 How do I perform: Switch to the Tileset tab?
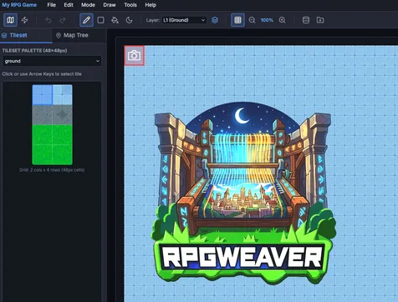26,35
